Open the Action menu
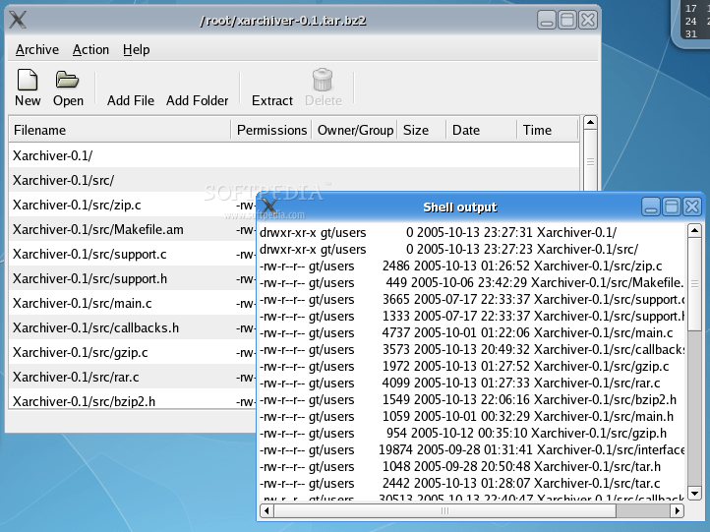The height and width of the screenshot is (532, 710). click(x=91, y=50)
